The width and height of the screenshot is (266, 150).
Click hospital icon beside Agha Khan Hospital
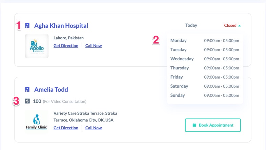point(27,26)
